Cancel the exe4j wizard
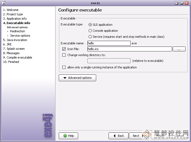This screenshot has height=142, width=191. [x=179, y=136]
